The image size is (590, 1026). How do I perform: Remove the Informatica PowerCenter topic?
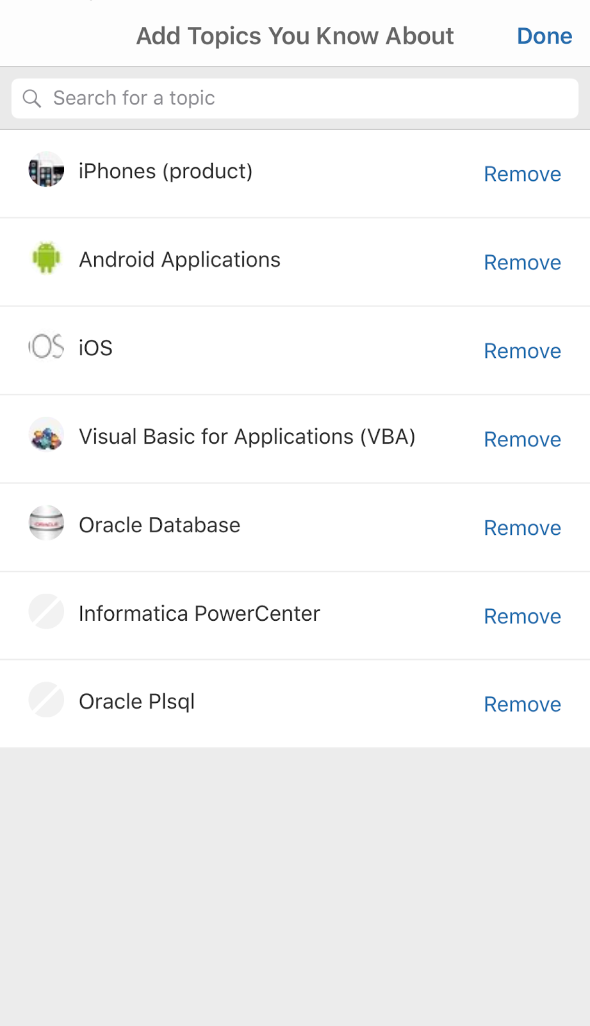522,616
